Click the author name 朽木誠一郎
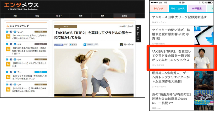The height and width of the screenshot is (116, 217). (129, 45)
